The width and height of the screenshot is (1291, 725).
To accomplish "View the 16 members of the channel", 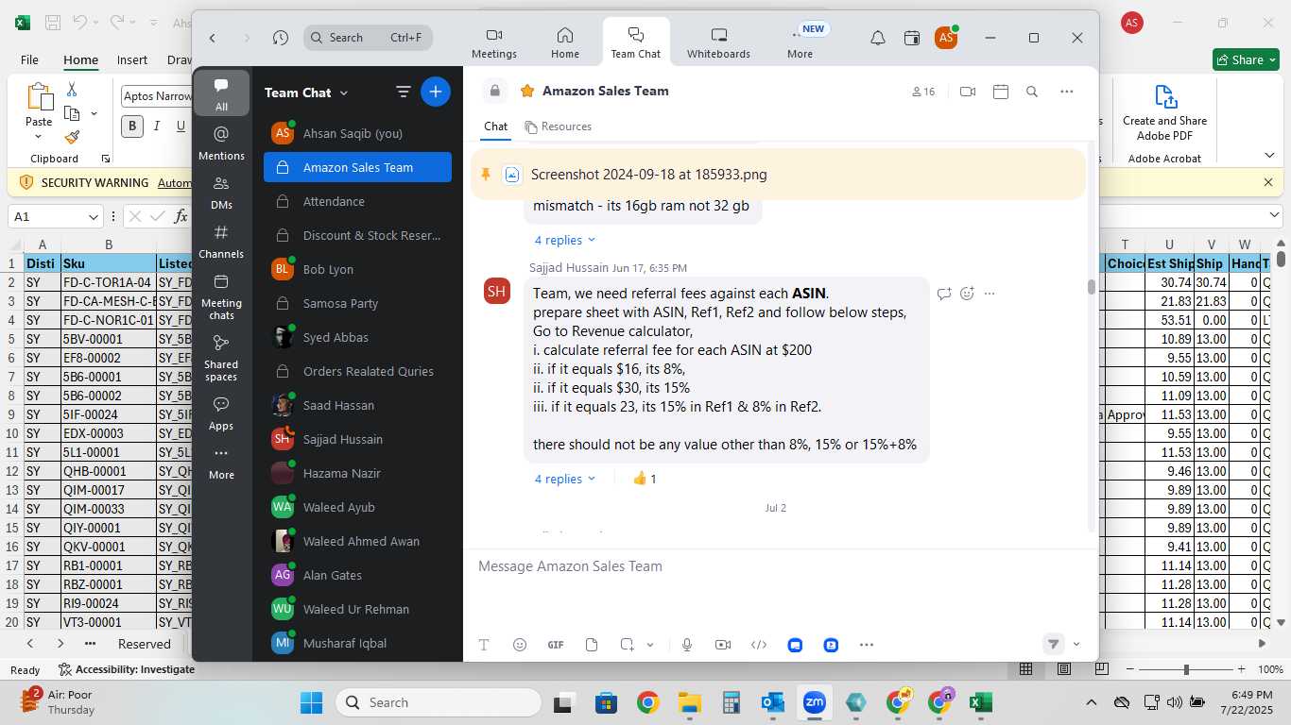I will tap(923, 92).
